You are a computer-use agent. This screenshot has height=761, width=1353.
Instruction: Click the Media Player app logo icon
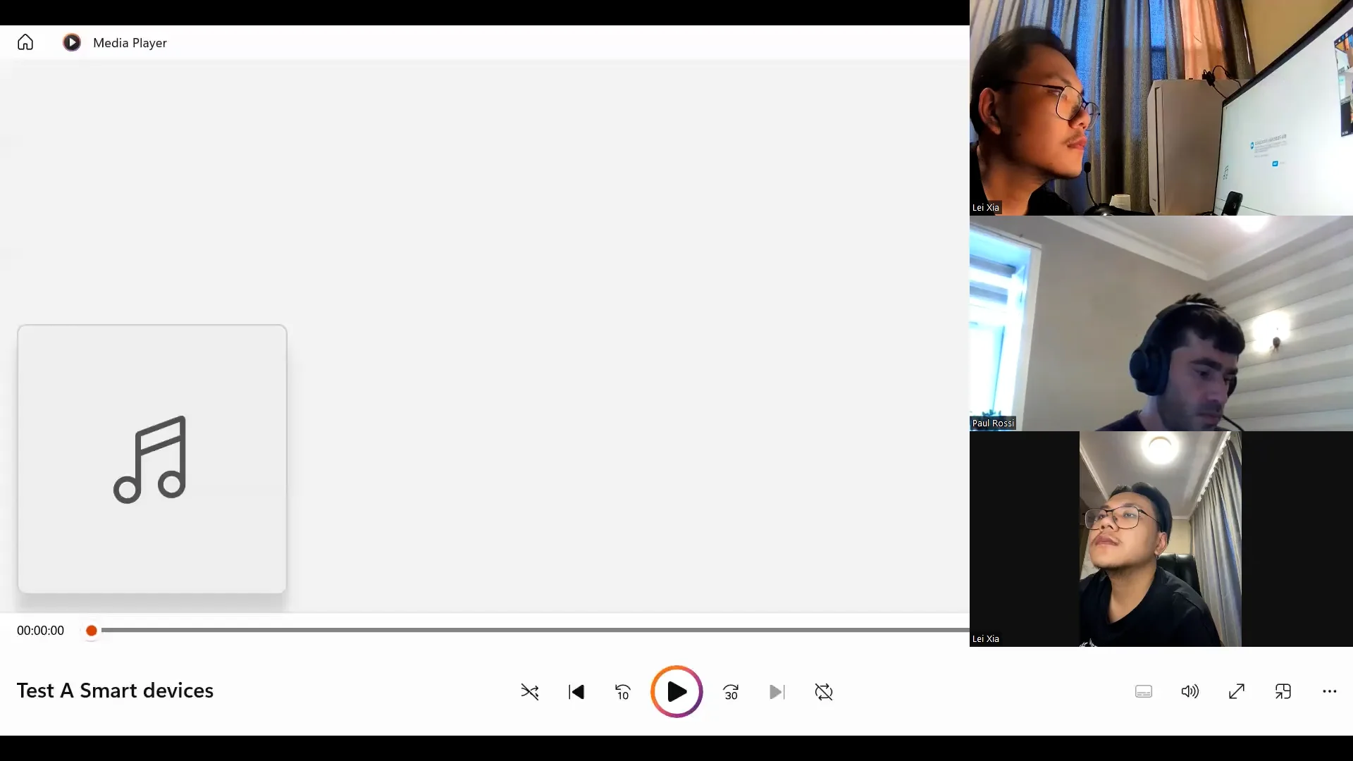72,42
